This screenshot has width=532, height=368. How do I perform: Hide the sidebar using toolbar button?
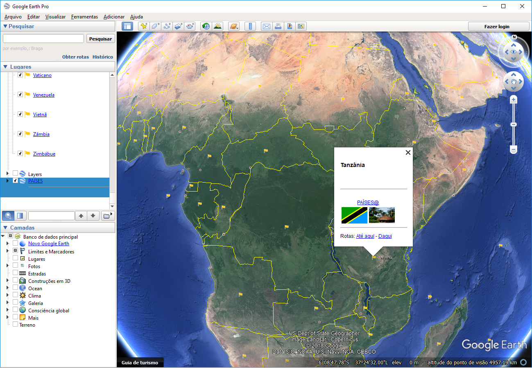coord(127,27)
